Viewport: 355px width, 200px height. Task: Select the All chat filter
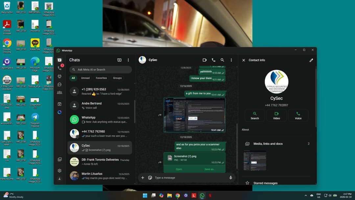pos(73,78)
